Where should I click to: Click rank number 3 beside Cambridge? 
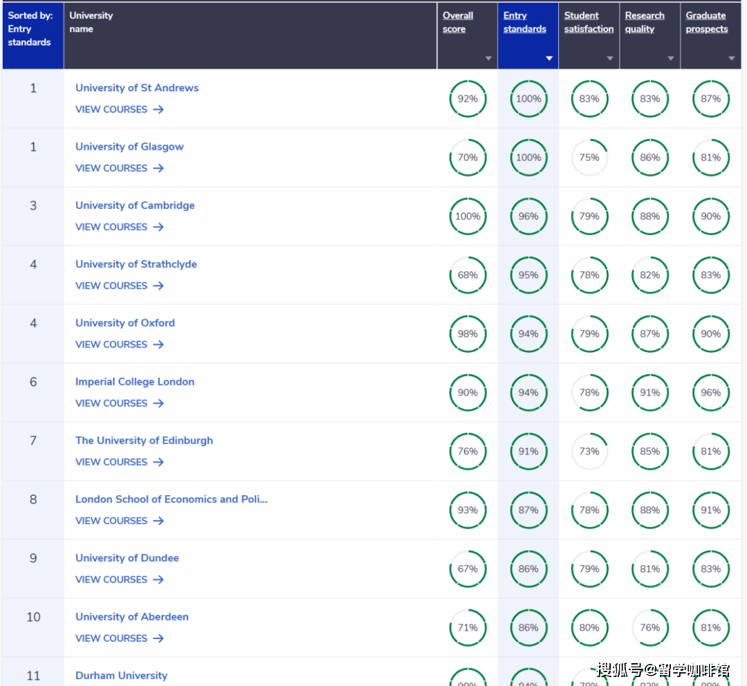point(33,205)
